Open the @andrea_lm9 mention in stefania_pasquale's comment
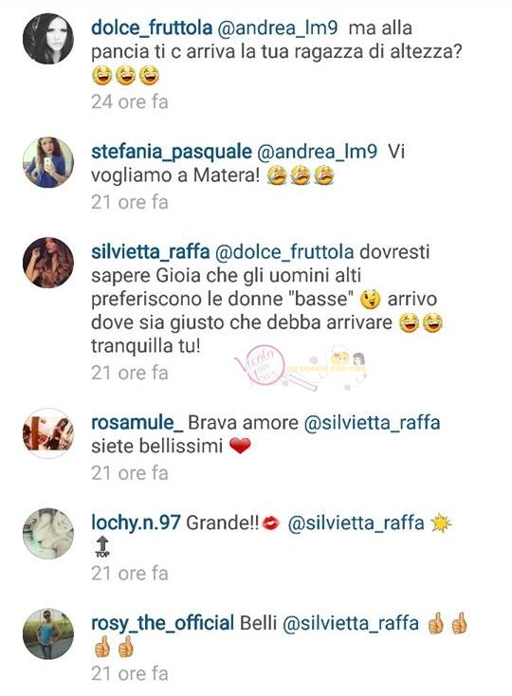 click(318, 152)
